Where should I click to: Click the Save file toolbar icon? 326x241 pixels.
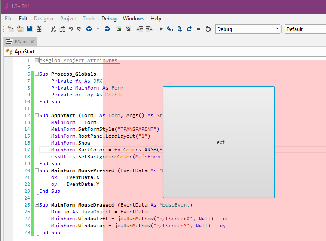tap(30, 29)
